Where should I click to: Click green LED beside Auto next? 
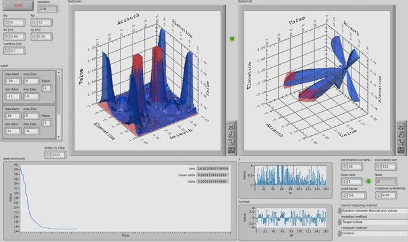tap(368, 181)
